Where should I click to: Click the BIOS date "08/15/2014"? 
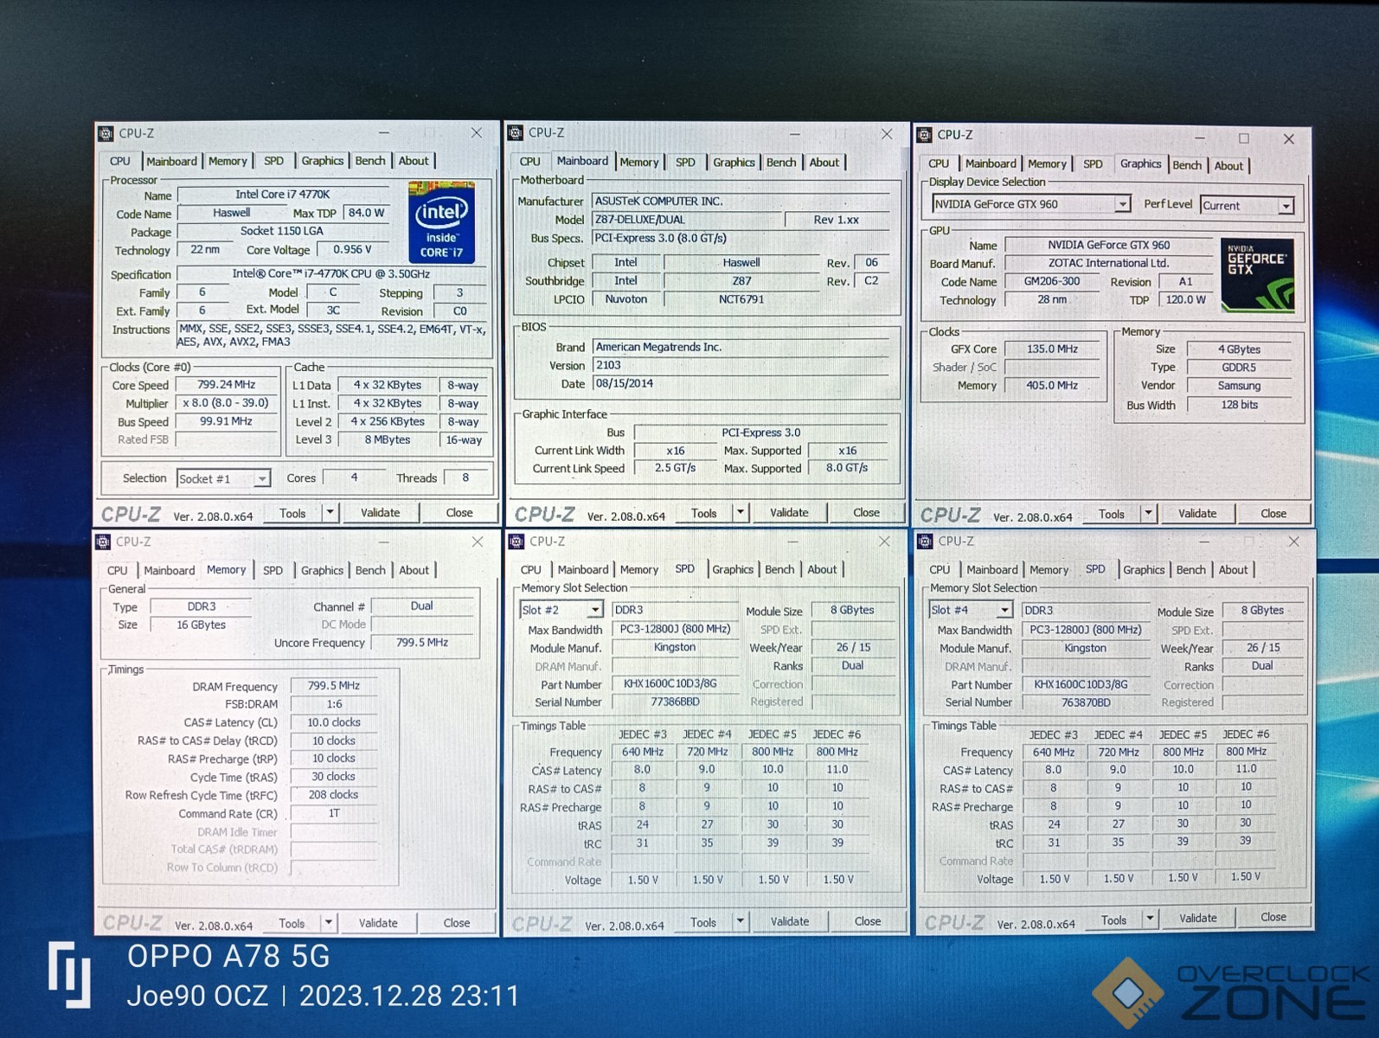pyautogui.click(x=625, y=383)
